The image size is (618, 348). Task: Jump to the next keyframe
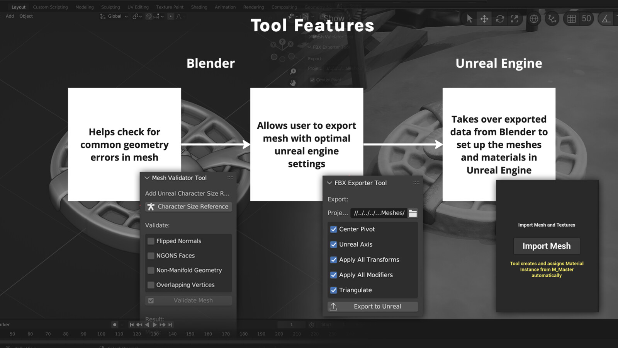[x=163, y=325]
